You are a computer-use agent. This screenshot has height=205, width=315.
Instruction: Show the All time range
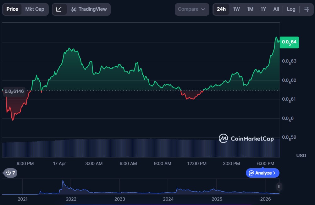coord(276,9)
